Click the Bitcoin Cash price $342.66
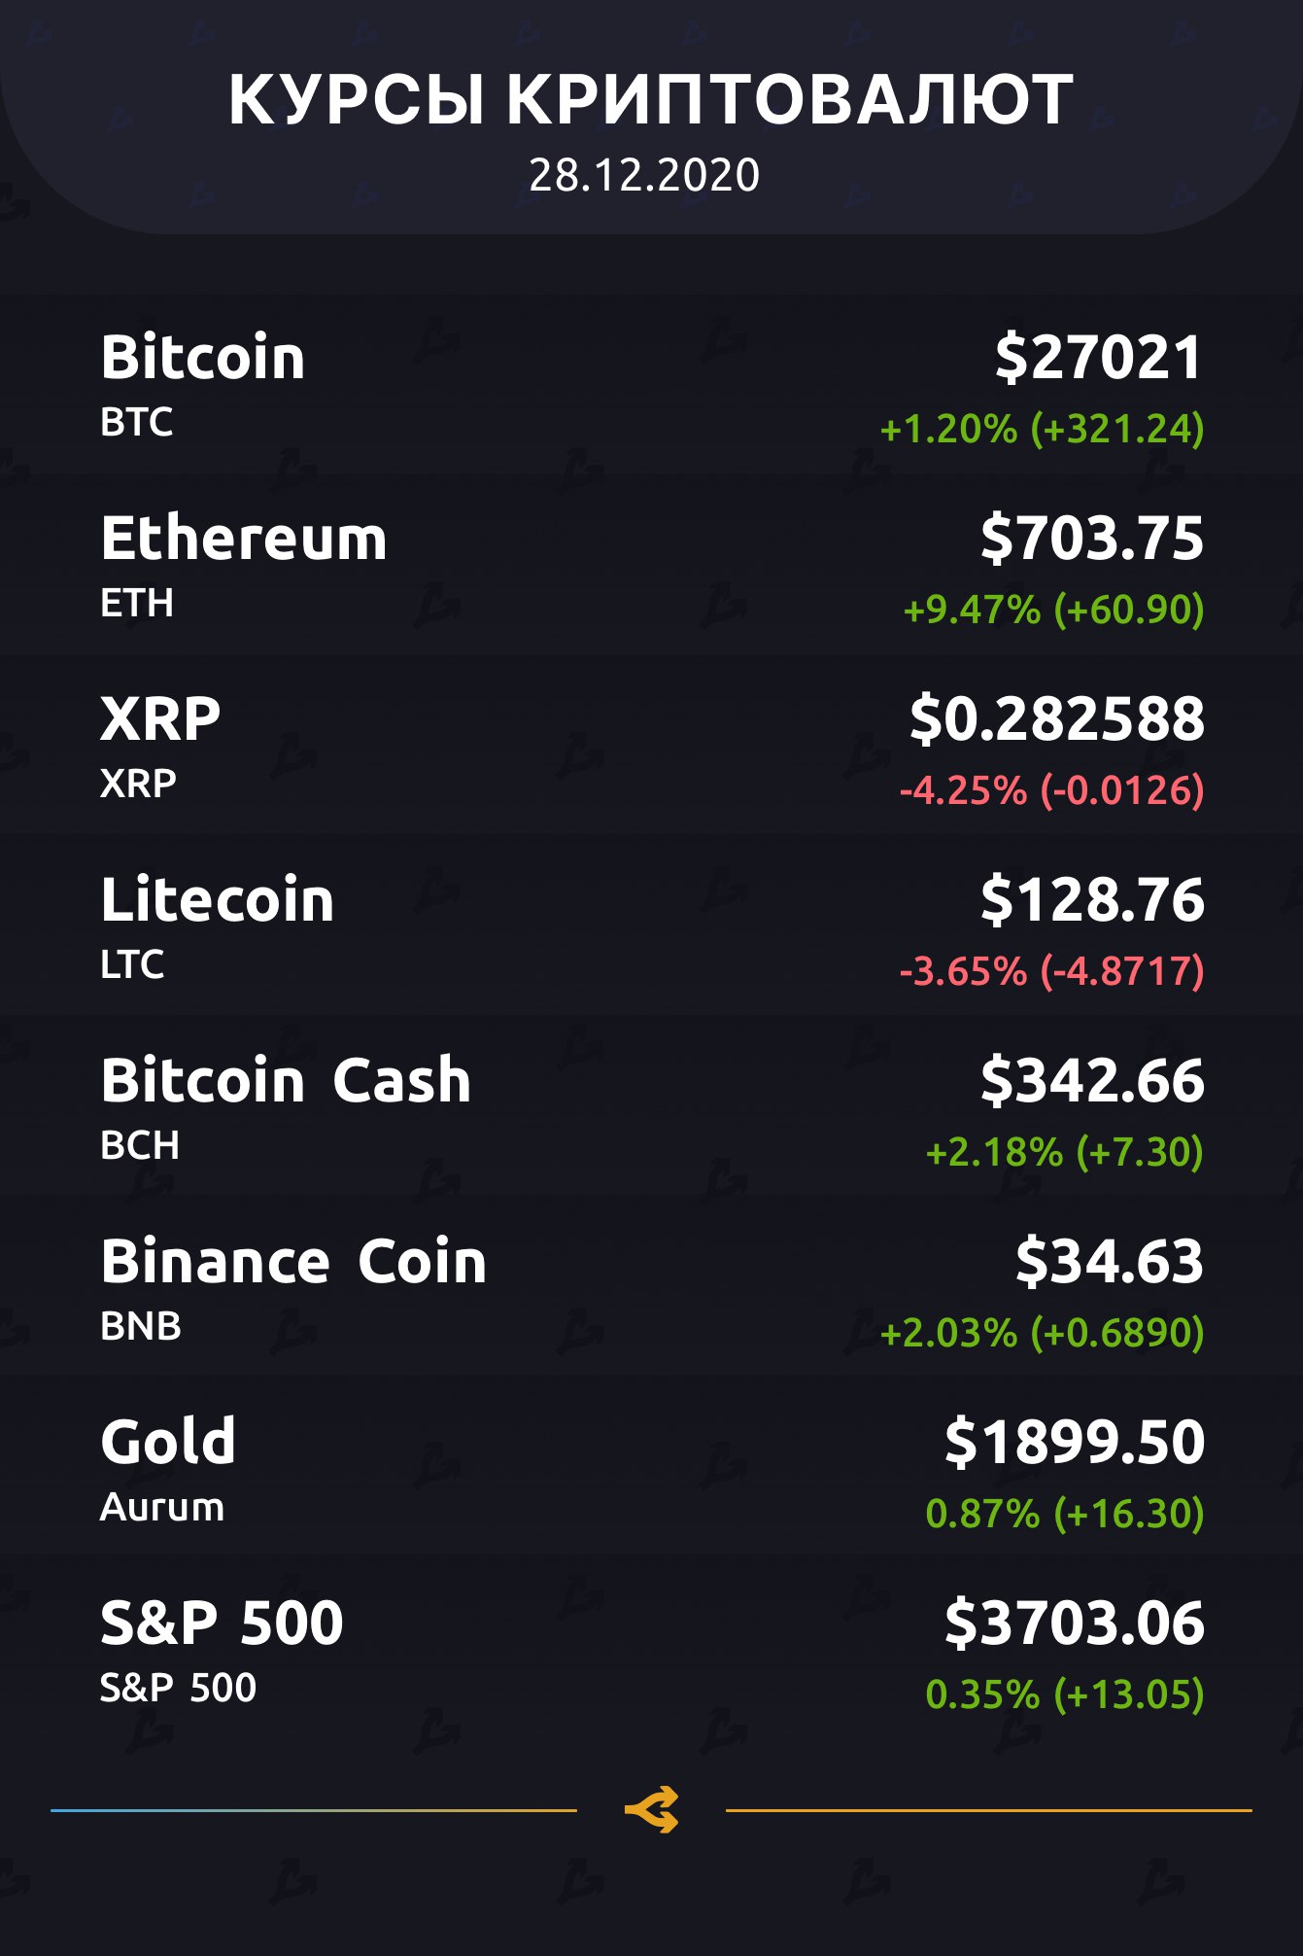Image resolution: width=1303 pixels, height=1956 pixels. click(1092, 1080)
